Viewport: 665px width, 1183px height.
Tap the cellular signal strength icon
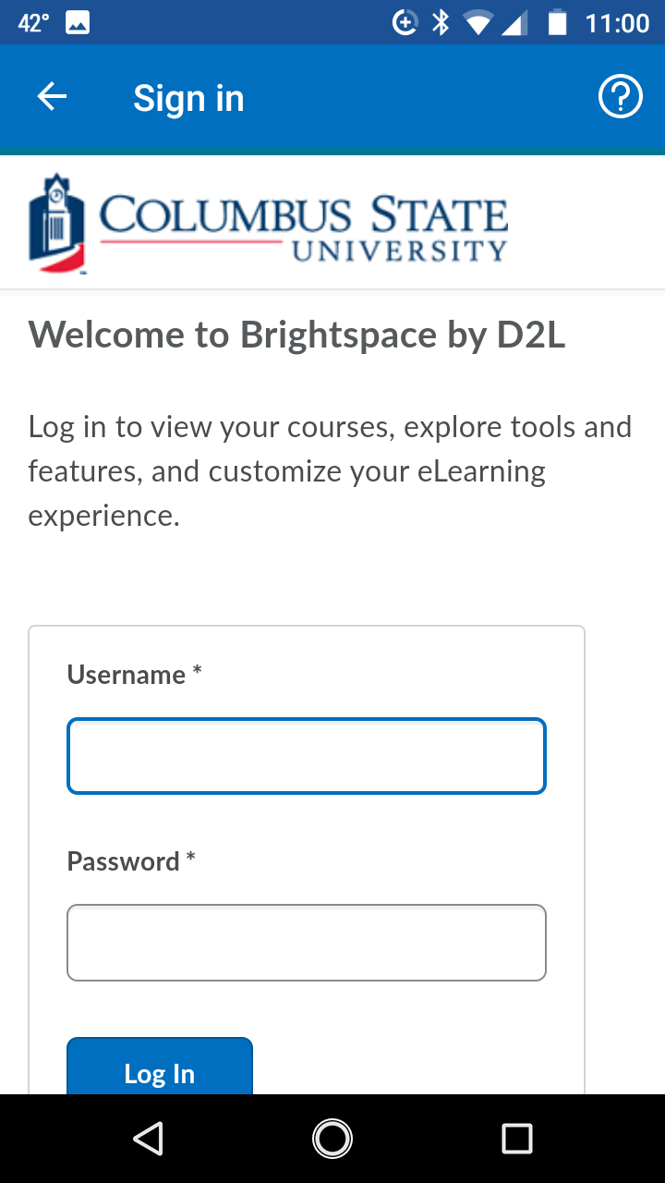coord(514,22)
